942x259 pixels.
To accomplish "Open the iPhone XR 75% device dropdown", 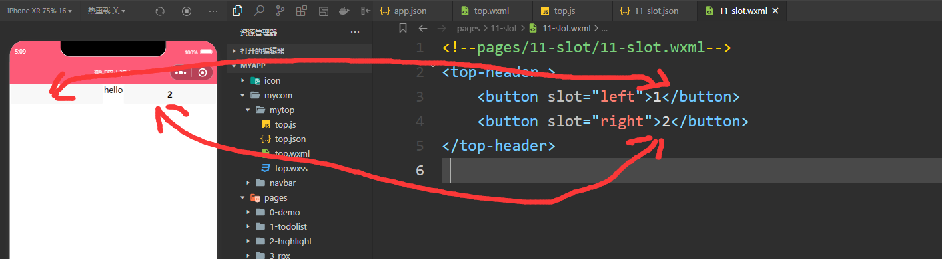I will coord(39,11).
